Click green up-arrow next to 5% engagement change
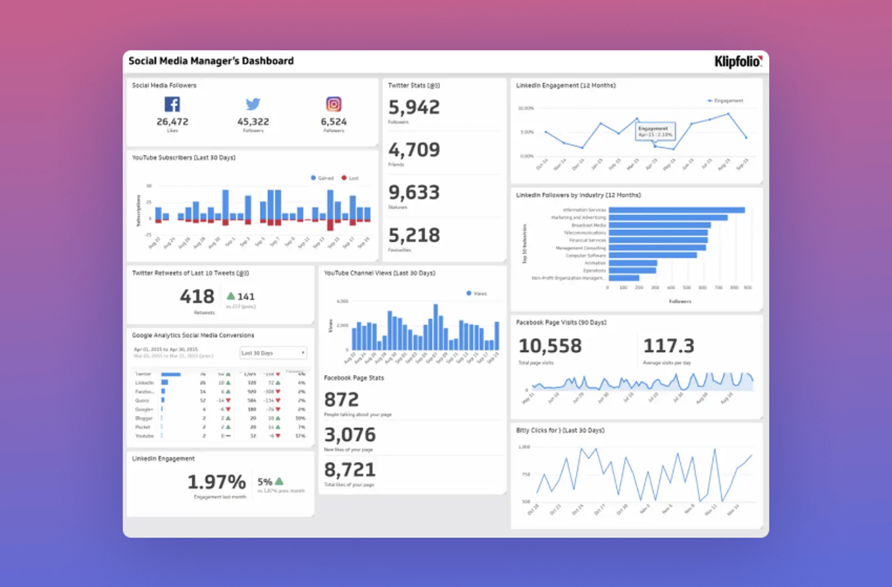Viewport: 892px width, 587px height. pos(279,480)
